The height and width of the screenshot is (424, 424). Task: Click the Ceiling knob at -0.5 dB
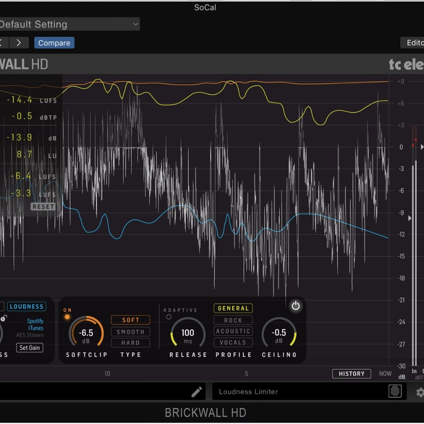[x=279, y=333]
